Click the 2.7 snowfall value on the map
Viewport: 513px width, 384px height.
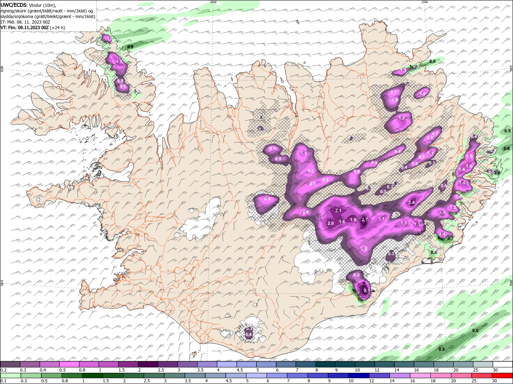pyautogui.click(x=364, y=220)
